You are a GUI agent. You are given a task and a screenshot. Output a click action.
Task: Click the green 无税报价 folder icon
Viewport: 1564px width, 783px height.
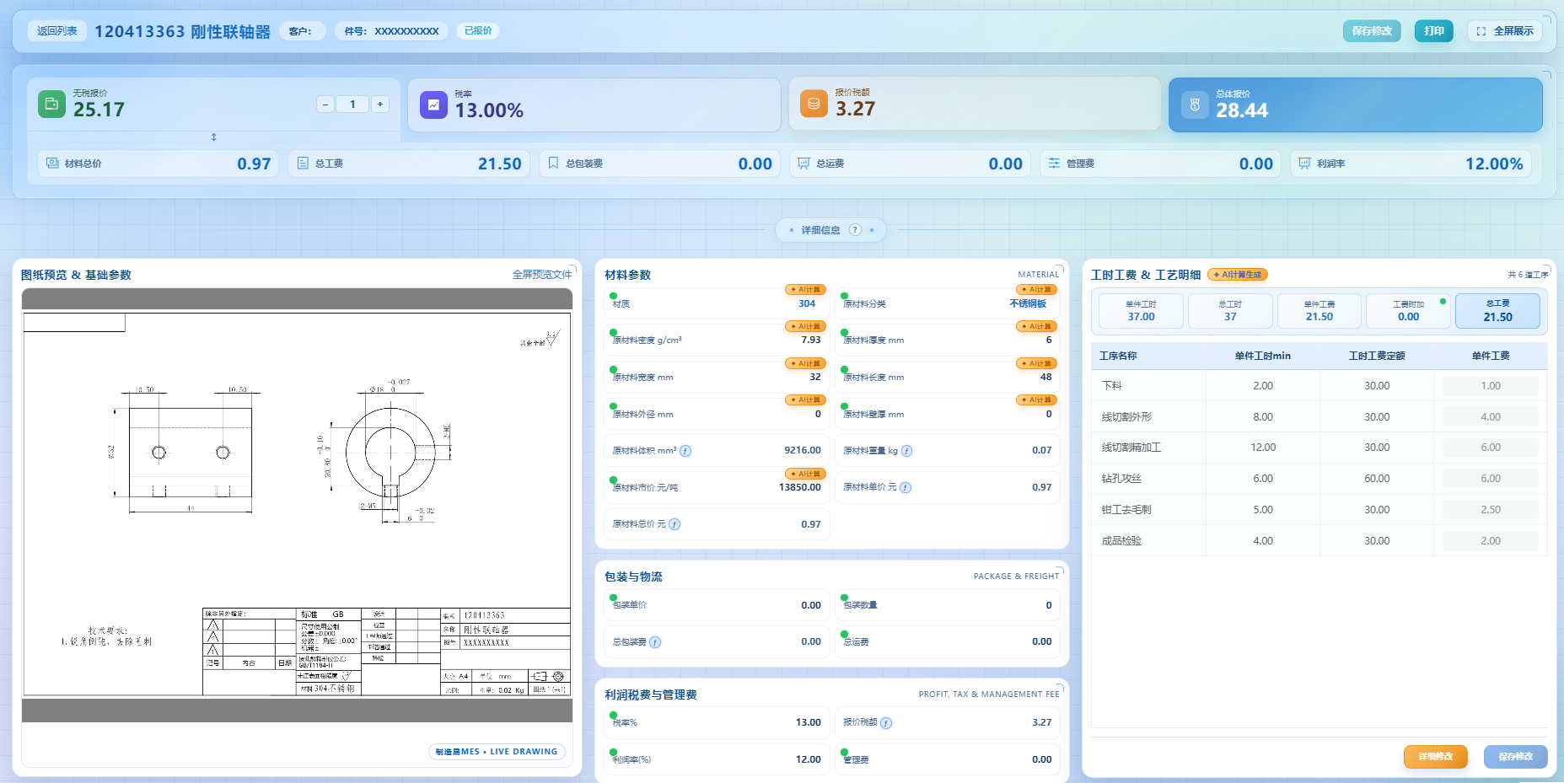click(51, 104)
